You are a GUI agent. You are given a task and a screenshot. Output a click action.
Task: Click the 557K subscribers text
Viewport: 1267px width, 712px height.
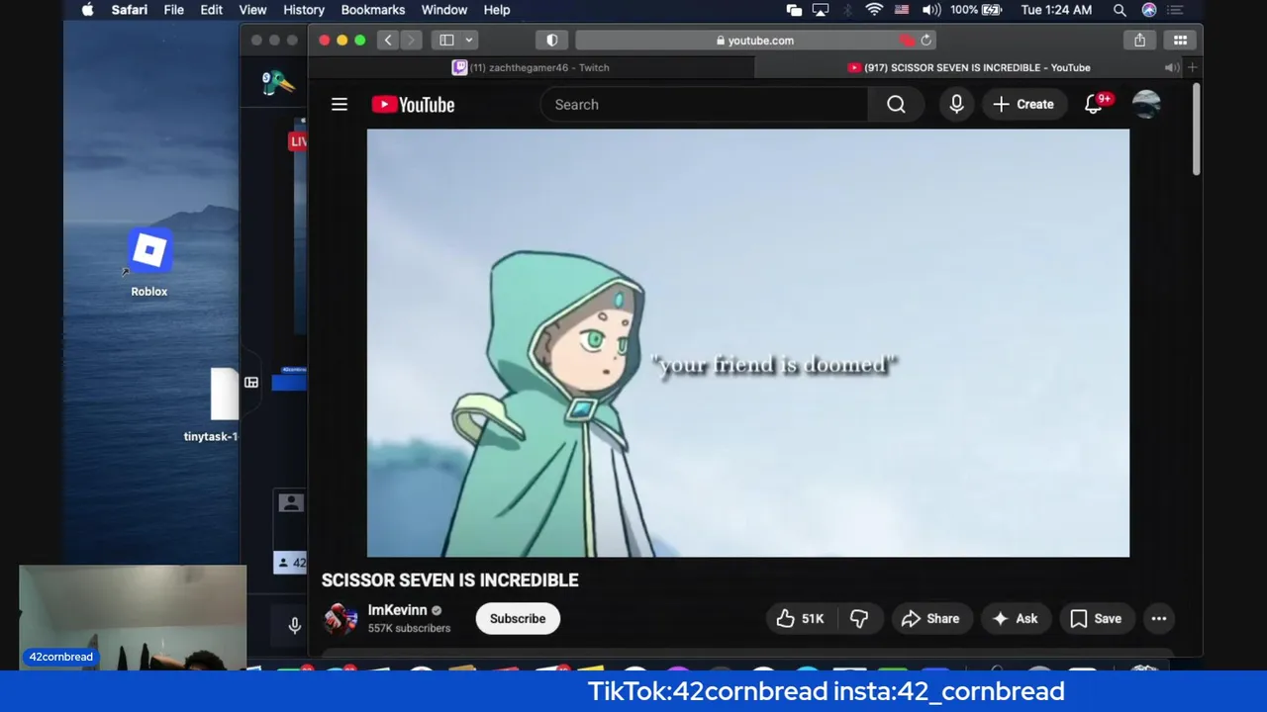tap(409, 628)
